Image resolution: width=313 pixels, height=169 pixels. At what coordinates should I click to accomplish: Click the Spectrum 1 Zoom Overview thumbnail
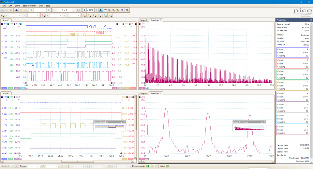249,127
